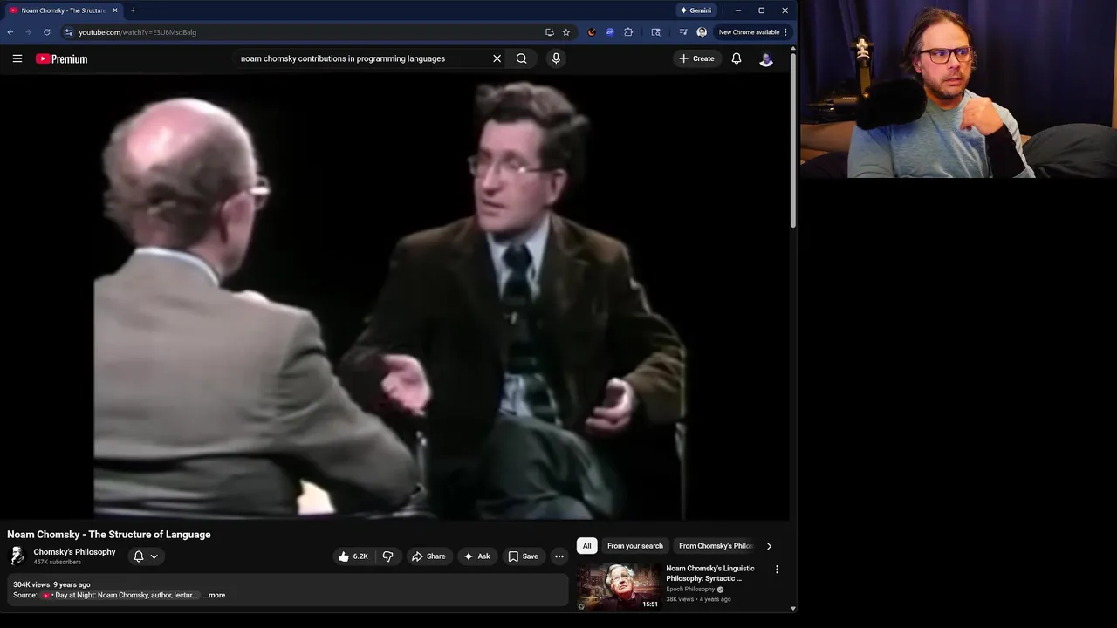Open Chrome profile avatar
This screenshot has height=628, width=1117.
point(702,32)
